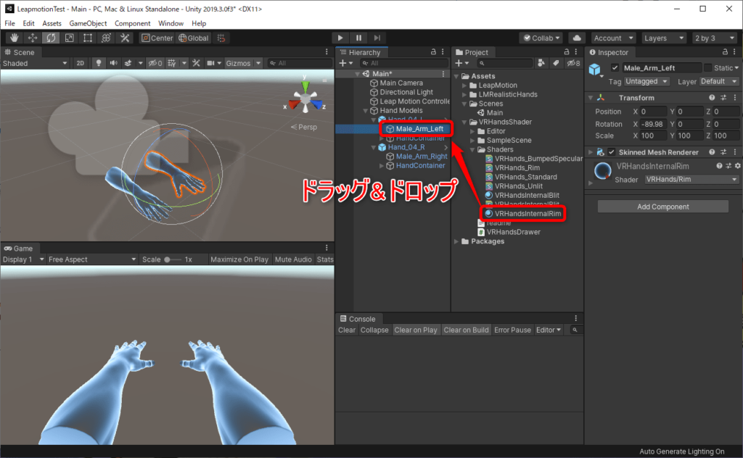The width and height of the screenshot is (743, 458).
Task: Select the Scale tool
Action: (69, 38)
